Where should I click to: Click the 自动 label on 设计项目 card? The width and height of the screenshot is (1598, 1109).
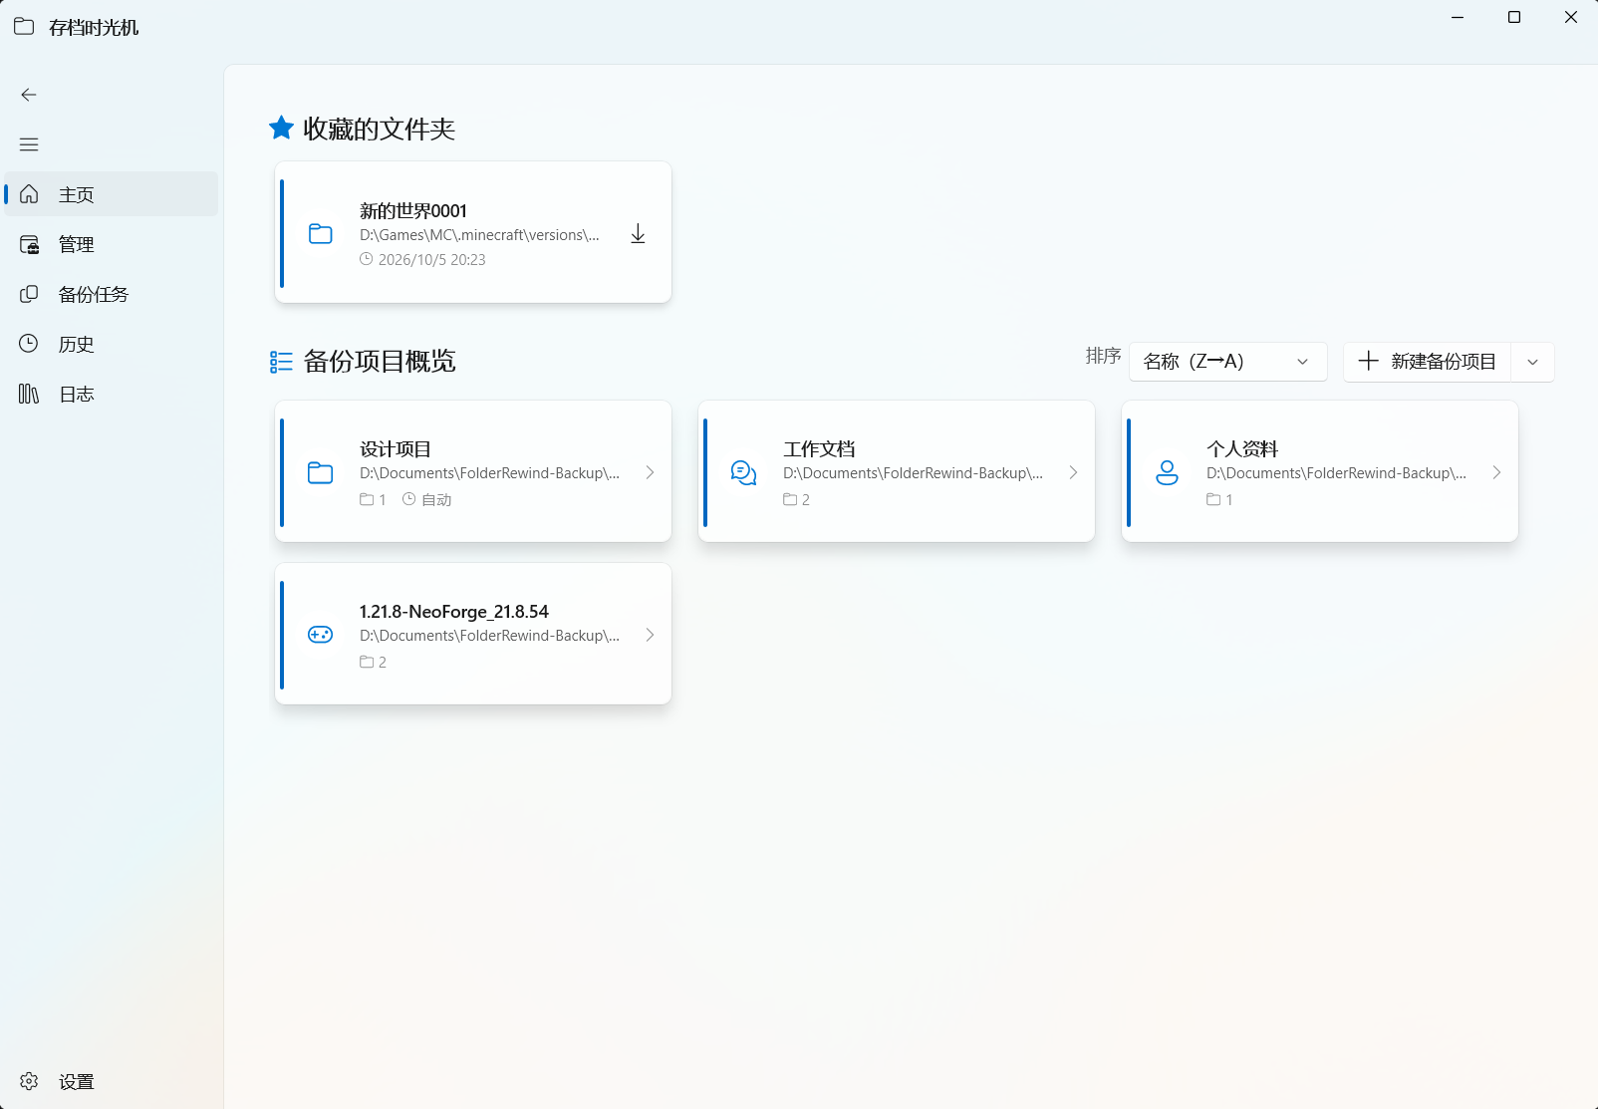tap(436, 499)
